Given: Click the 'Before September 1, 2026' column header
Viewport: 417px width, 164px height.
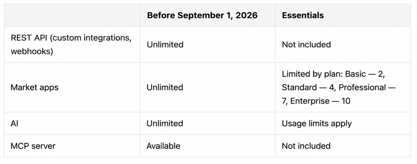Looking at the screenshot, I should [202, 15].
